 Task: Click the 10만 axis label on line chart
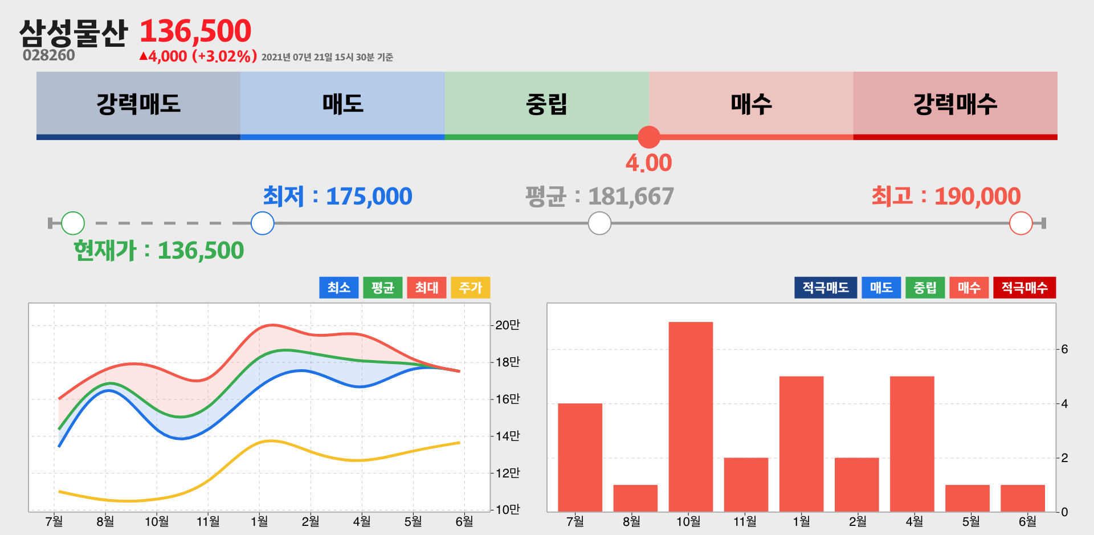coord(508,509)
